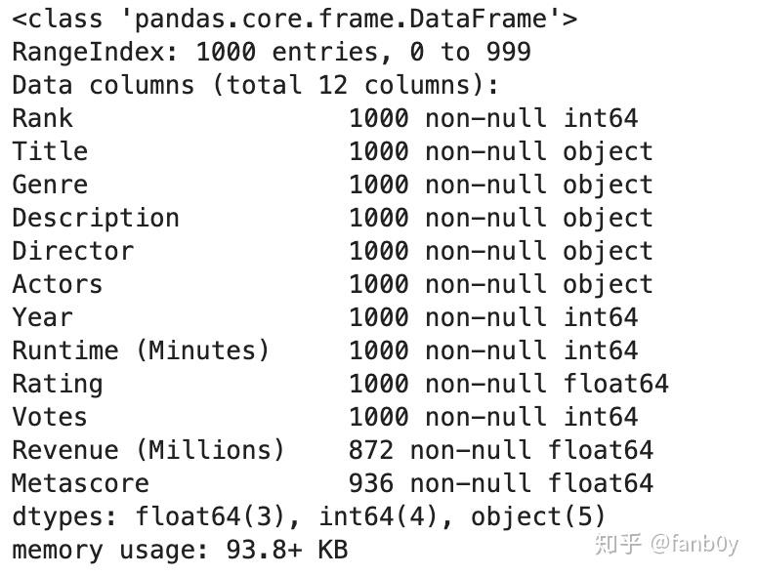Click the RangeIndex 1000 entries line
This screenshot has width=758, height=576.
272,52
